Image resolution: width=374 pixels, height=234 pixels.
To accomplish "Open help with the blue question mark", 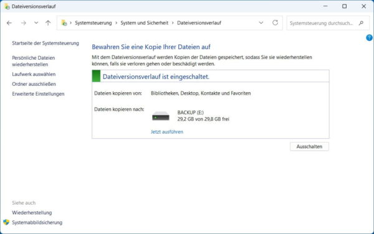I will 369,37.
